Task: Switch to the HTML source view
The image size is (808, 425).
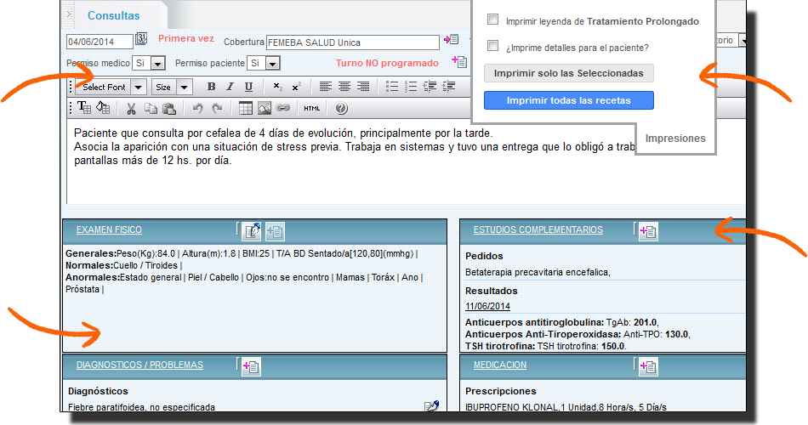Action: 312,108
